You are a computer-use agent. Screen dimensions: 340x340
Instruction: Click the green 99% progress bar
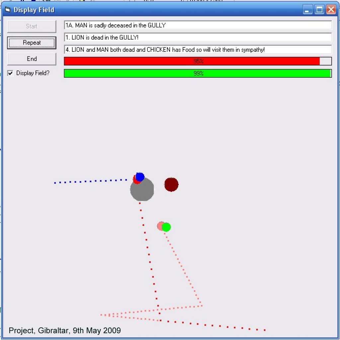click(198, 73)
